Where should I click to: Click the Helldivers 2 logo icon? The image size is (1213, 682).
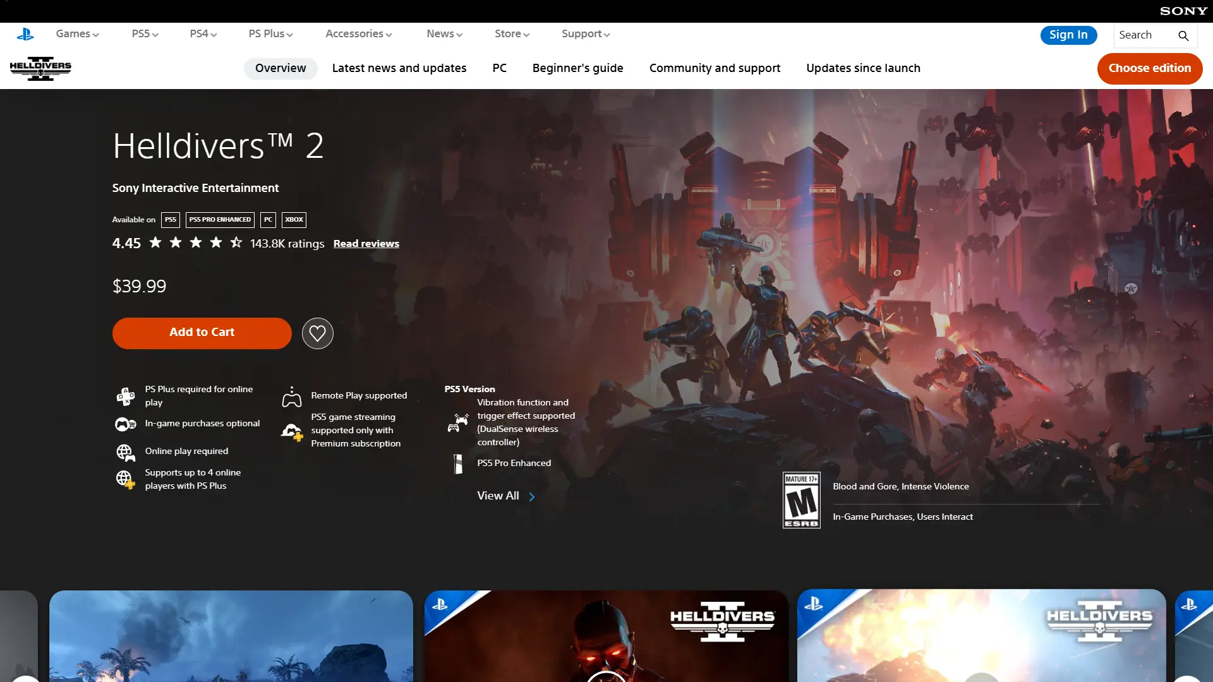pyautogui.click(x=40, y=68)
